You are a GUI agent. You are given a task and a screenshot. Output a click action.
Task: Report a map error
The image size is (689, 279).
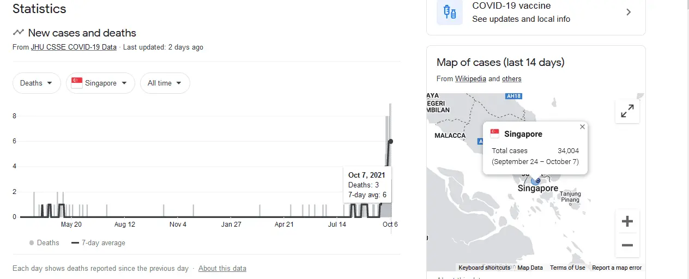pos(617,268)
